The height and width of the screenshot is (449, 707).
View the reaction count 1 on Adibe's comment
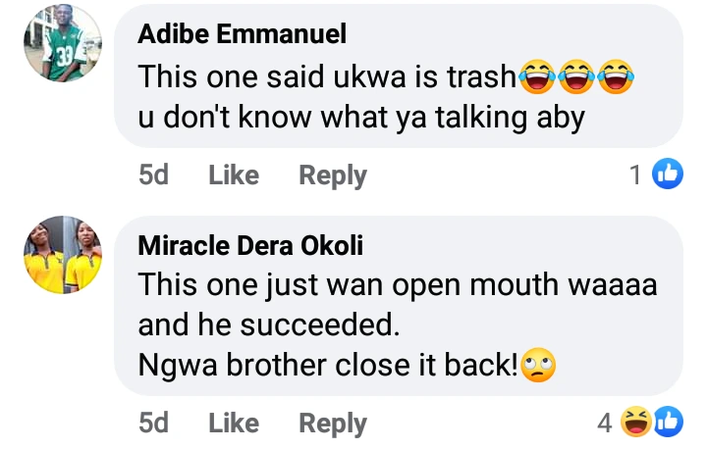point(636,175)
